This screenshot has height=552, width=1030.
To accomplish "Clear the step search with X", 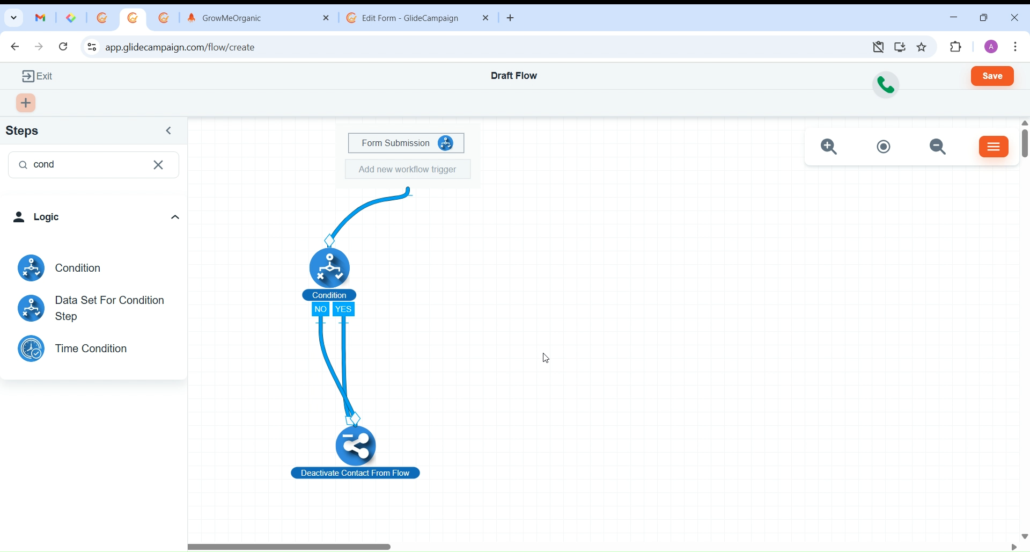I will coord(159,165).
